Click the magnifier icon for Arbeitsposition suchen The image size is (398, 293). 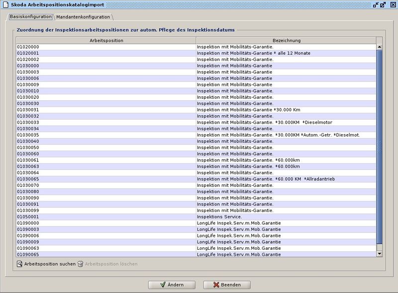[19, 264]
